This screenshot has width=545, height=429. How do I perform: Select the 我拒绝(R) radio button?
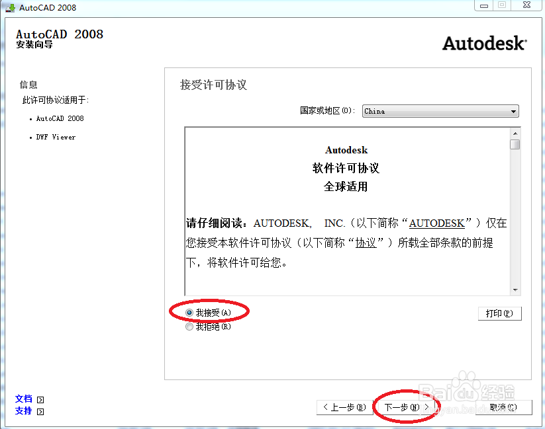click(x=208, y=327)
